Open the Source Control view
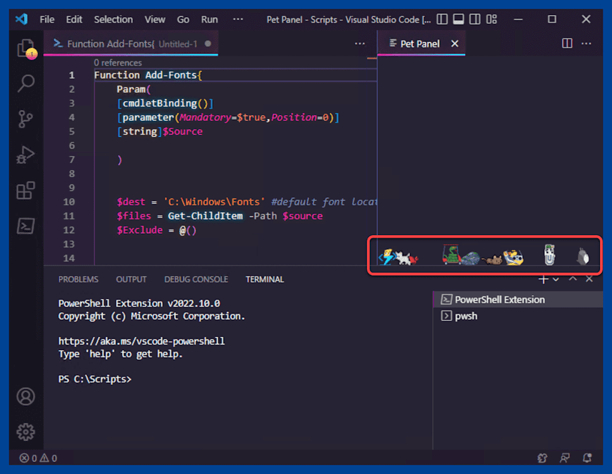 [26, 119]
